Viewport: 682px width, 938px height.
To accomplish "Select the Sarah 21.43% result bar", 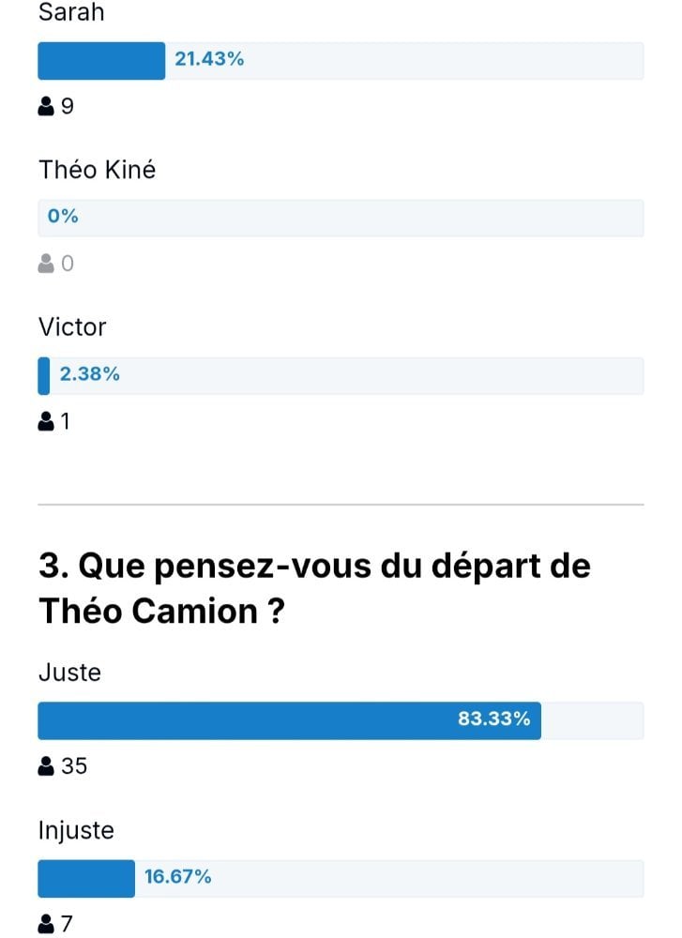I will [341, 60].
